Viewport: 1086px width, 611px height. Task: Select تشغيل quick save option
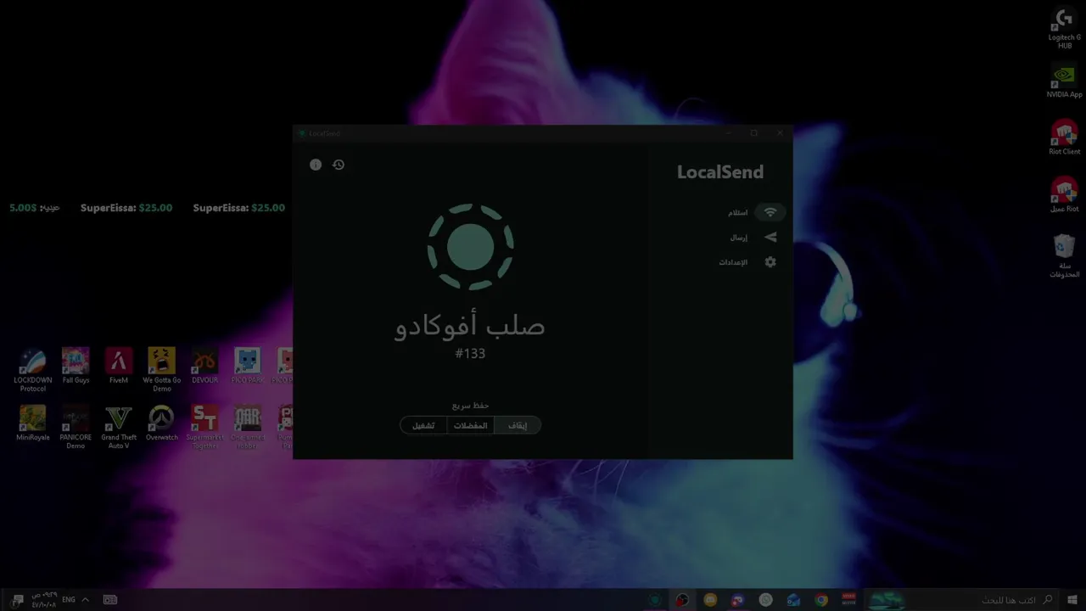423,425
